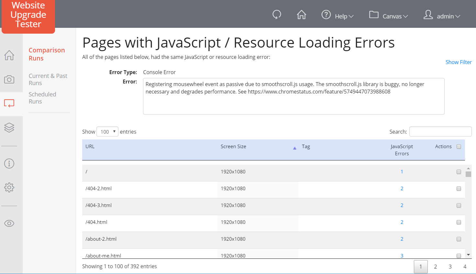Check the box for /about-2.html row
The image size is (476, 274).
point(459,239)
